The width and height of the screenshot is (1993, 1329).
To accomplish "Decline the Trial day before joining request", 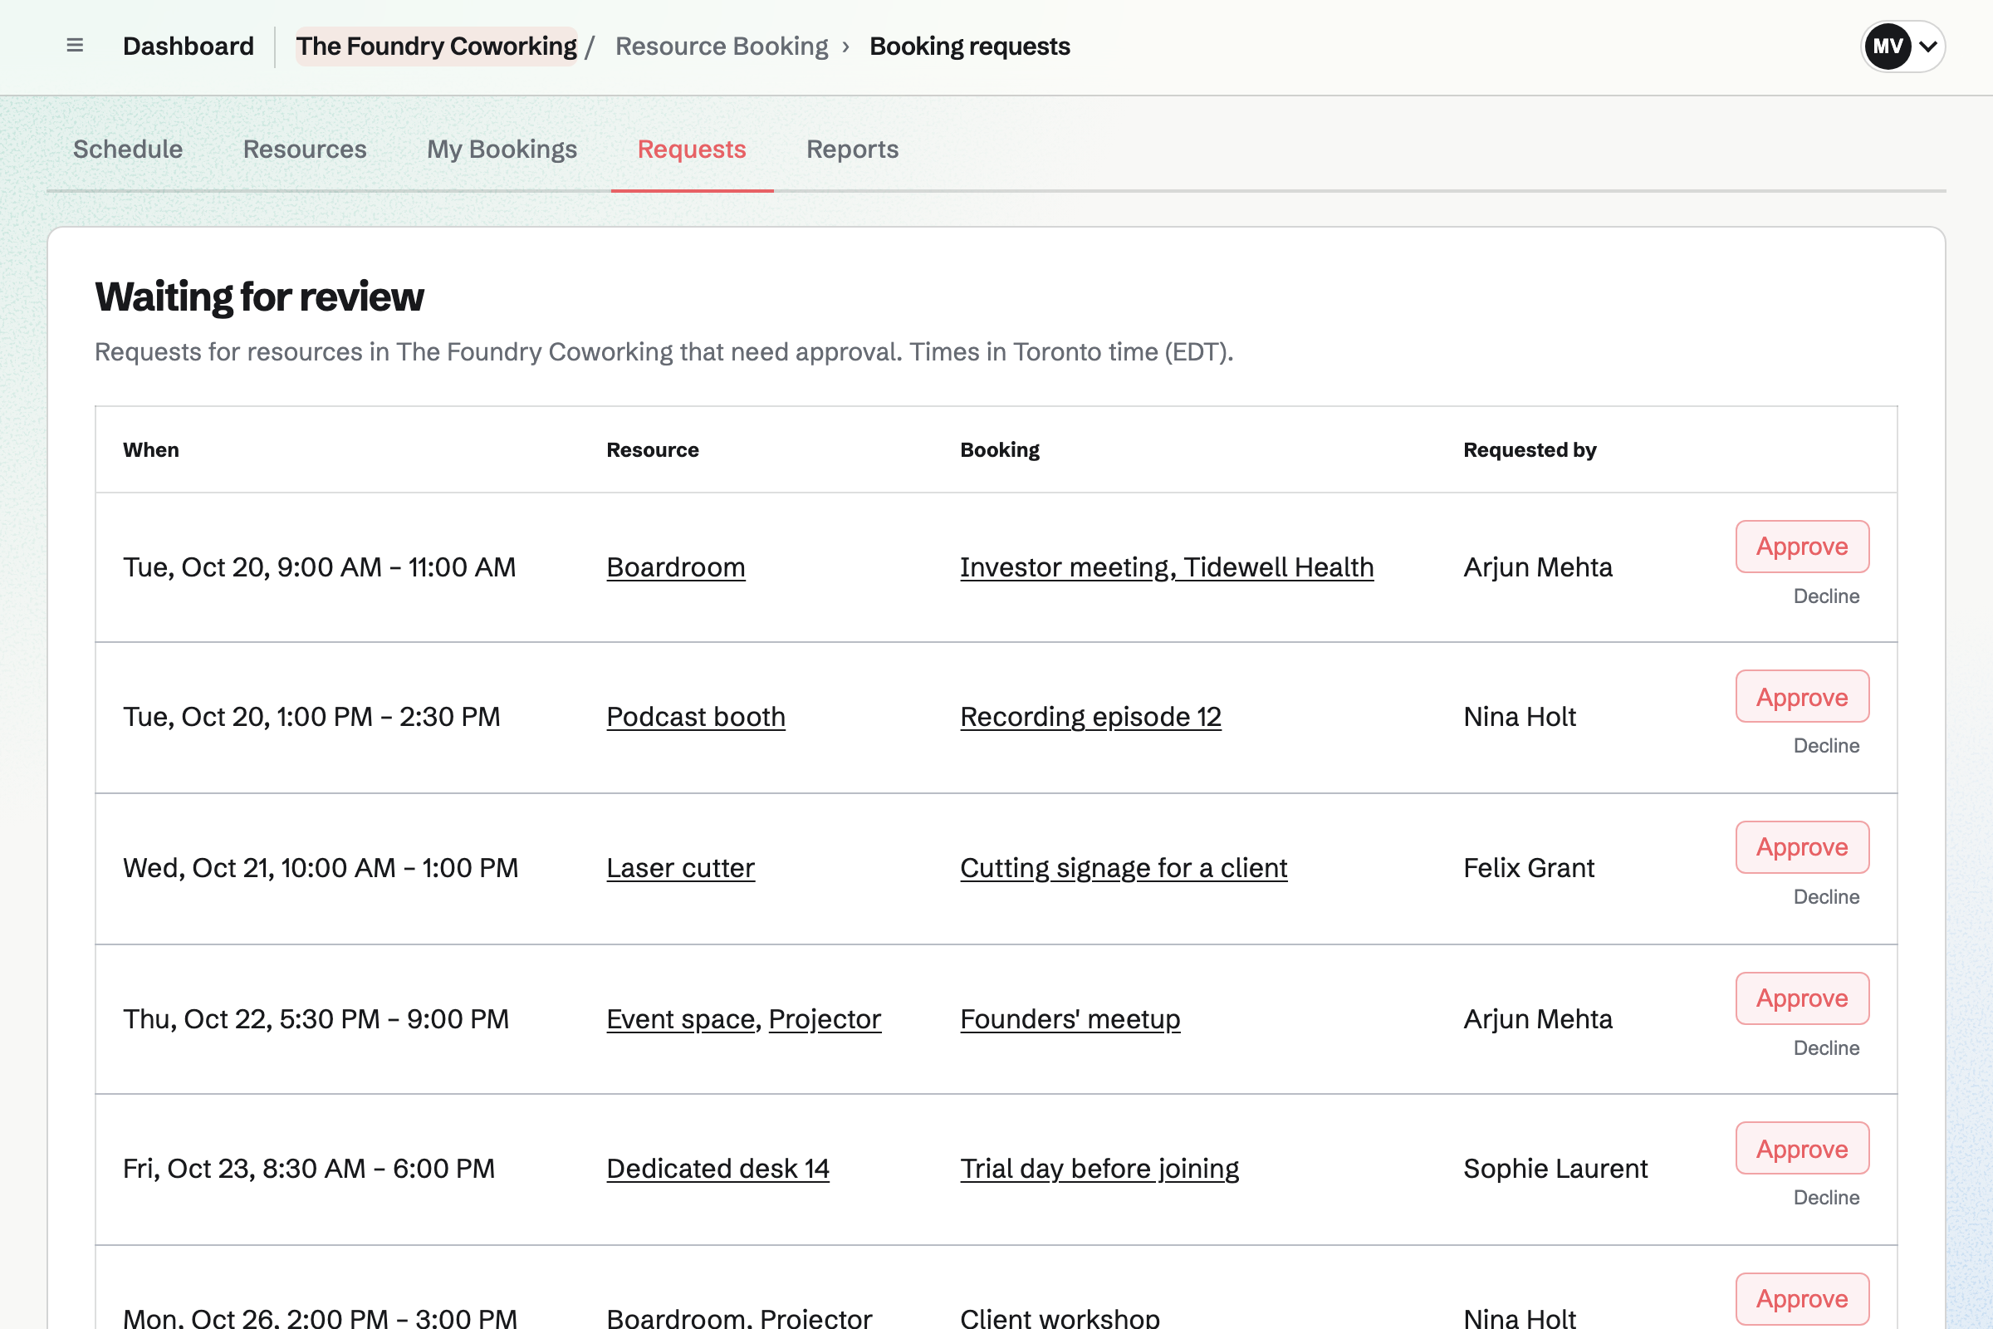I will (1826, 1198).
